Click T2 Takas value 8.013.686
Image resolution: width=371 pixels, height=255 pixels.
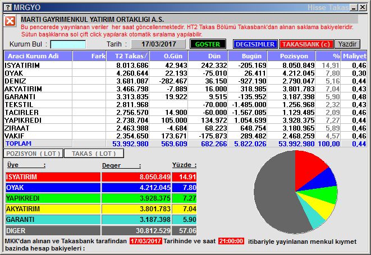(132, 65)
